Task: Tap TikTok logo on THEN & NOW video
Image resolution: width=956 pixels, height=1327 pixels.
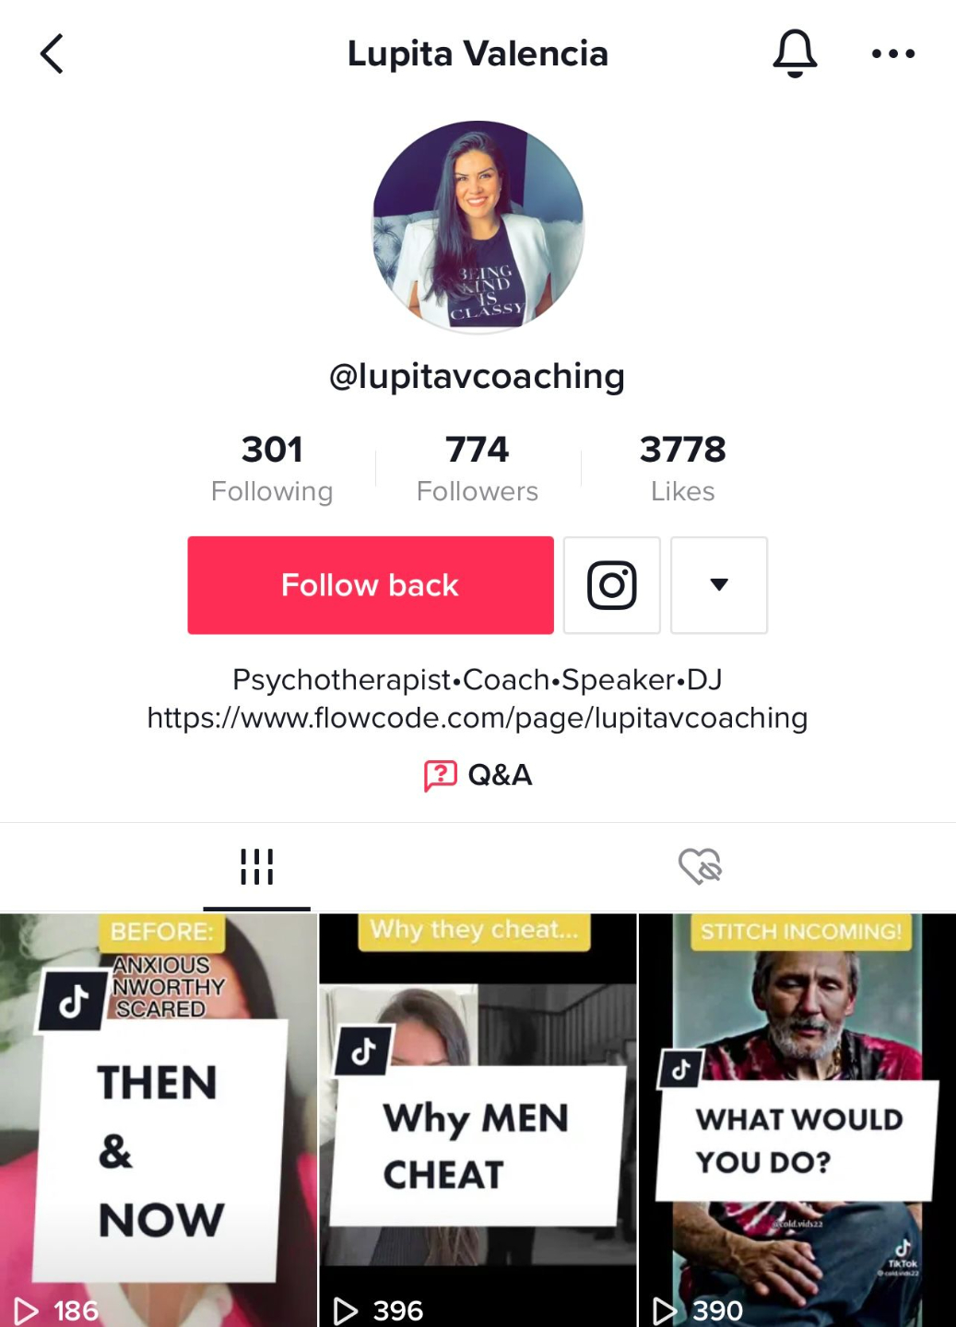Action: 74,1000
